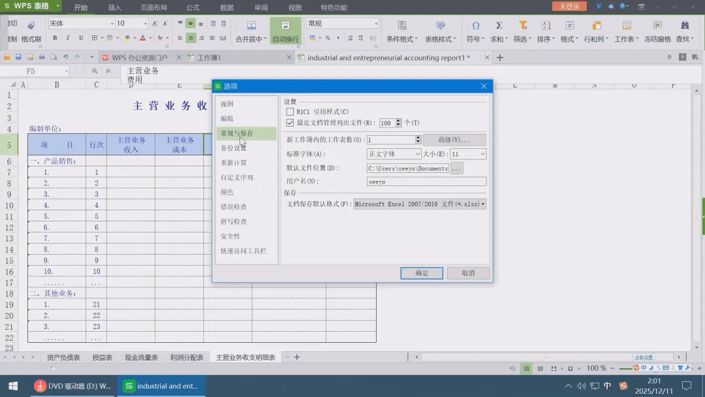Screen dimensions: 705x397
Task: Open the 插入 ribbon tab
Action: click(115, 7)
